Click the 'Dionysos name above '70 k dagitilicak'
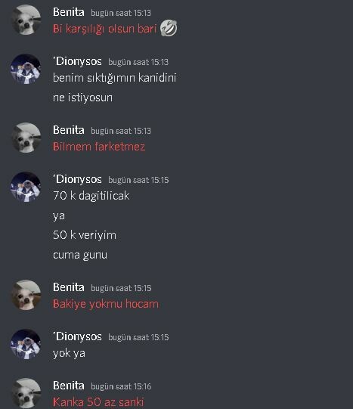353x409 pixels. click(77, 179)
